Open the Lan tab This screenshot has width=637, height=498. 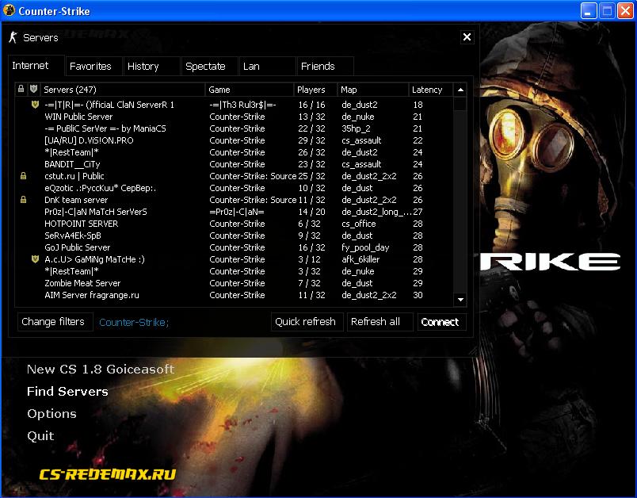[268, 67]
